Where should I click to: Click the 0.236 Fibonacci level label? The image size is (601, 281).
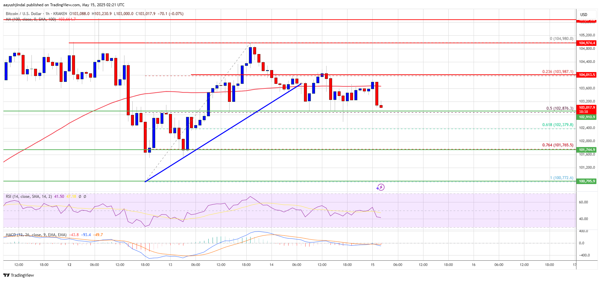click(x=557, y=72)
